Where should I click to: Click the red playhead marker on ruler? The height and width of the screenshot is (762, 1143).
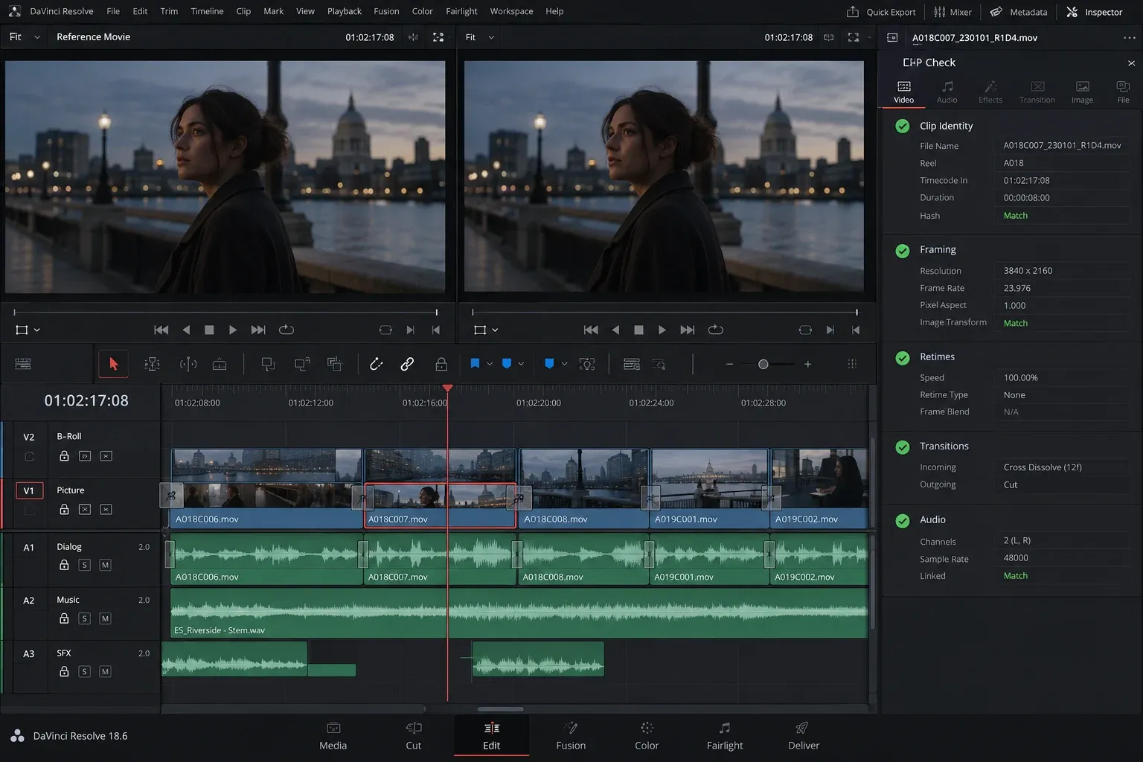tap(447, 388)
